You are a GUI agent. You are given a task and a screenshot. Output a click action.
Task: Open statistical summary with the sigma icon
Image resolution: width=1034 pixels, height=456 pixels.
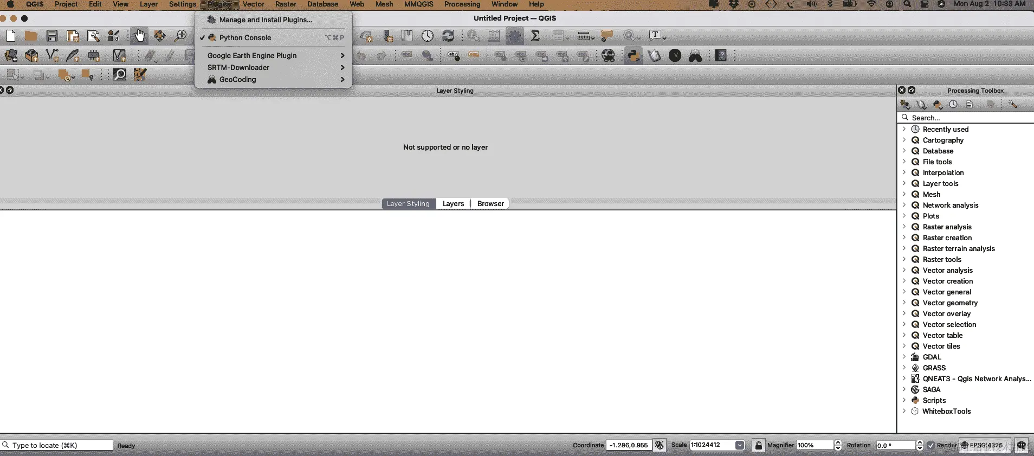tap(535, 36)
